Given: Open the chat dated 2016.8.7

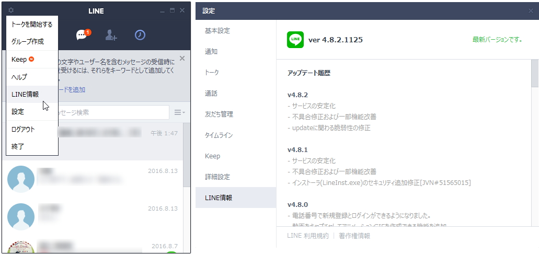Looking at the screenshot, I should coord(93,246).
